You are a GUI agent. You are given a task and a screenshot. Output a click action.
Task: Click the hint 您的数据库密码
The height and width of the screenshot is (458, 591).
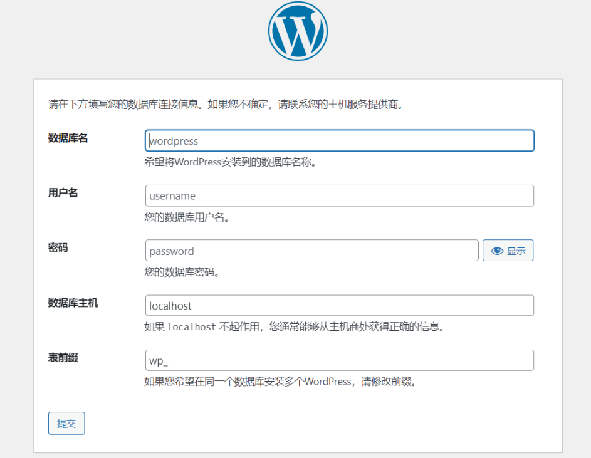pyautogui.click(x=182, y=272)
